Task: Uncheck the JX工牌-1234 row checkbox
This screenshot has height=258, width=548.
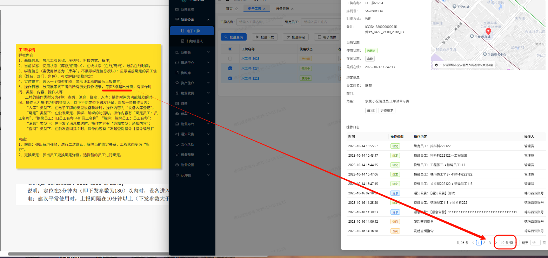Action: [x=230, y=68]
